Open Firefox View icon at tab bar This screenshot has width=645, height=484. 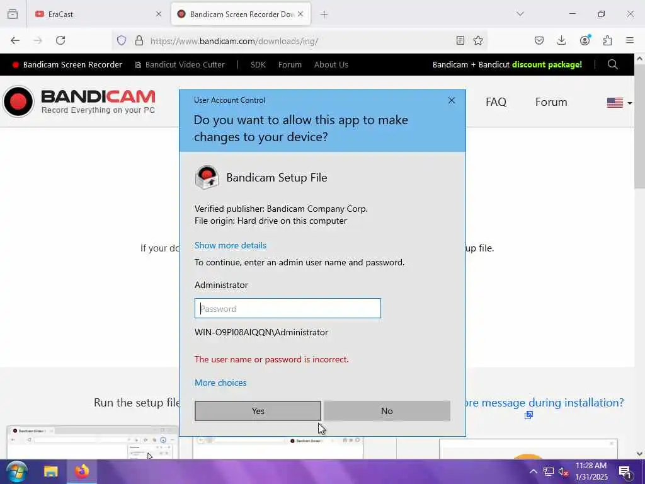[13, 14]
